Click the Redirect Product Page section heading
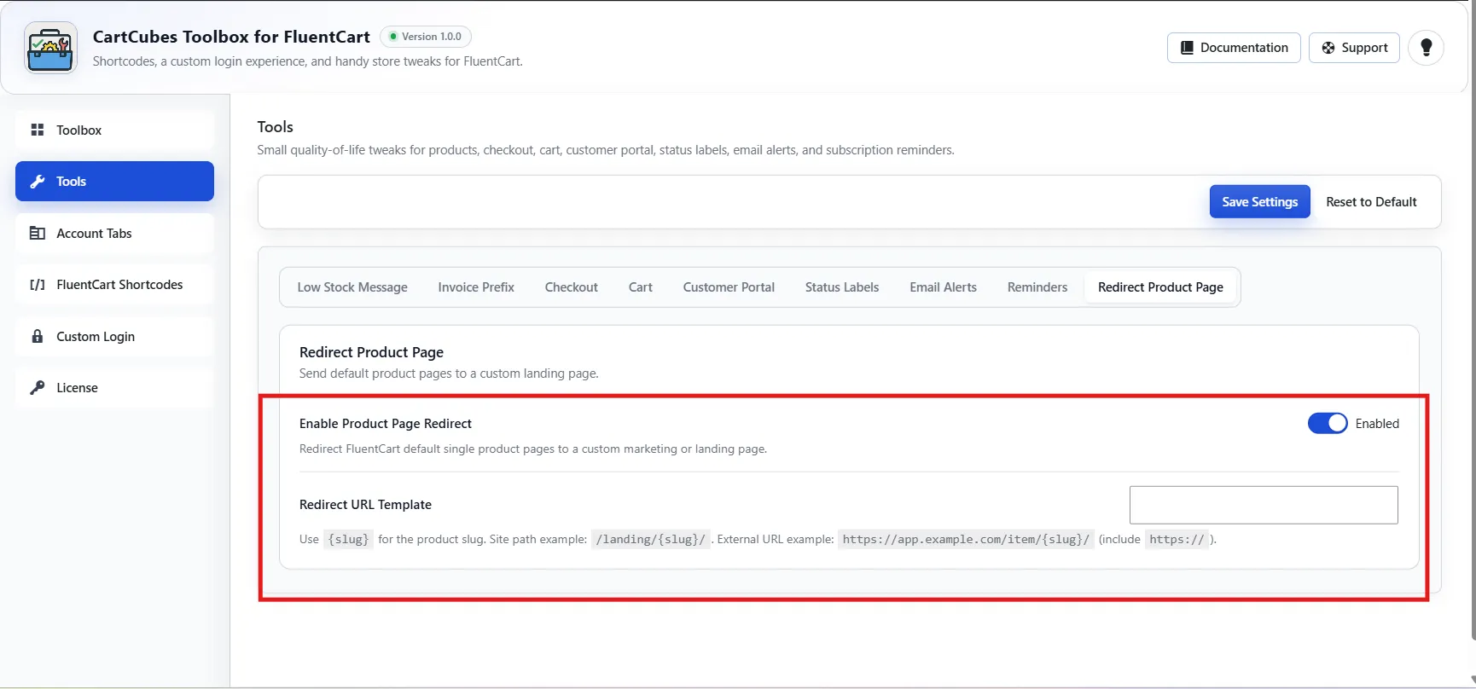Viewport: 1476px width, 689px height. pos(371,352)
